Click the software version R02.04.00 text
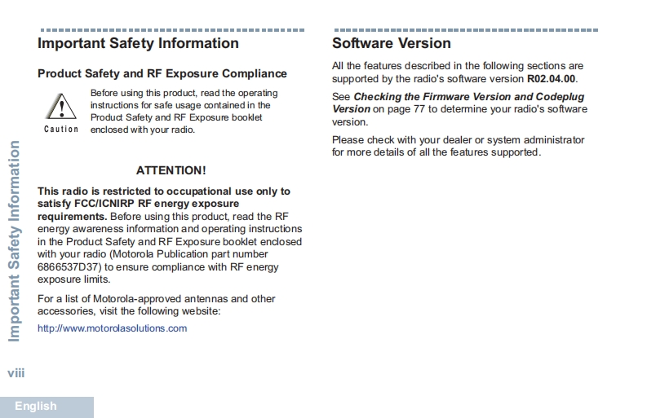Screen dimensions: 647x418 [x=551, y=79]
